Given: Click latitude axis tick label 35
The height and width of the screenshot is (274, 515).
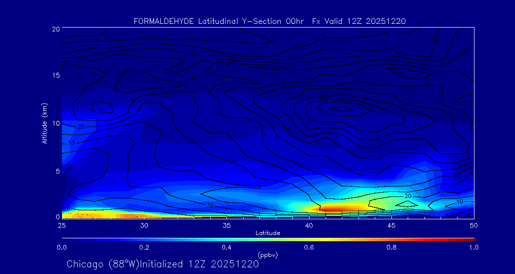Looking at the screenshot, I should 227,225.
